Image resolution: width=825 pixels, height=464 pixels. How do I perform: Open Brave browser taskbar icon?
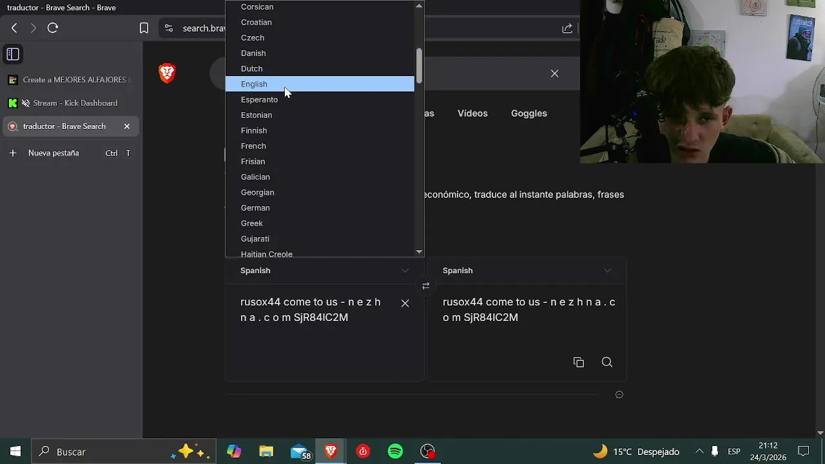(x=331, y=452)
